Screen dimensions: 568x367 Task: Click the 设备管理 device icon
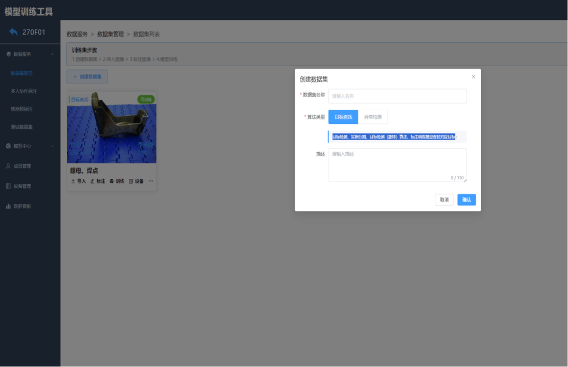9,186
